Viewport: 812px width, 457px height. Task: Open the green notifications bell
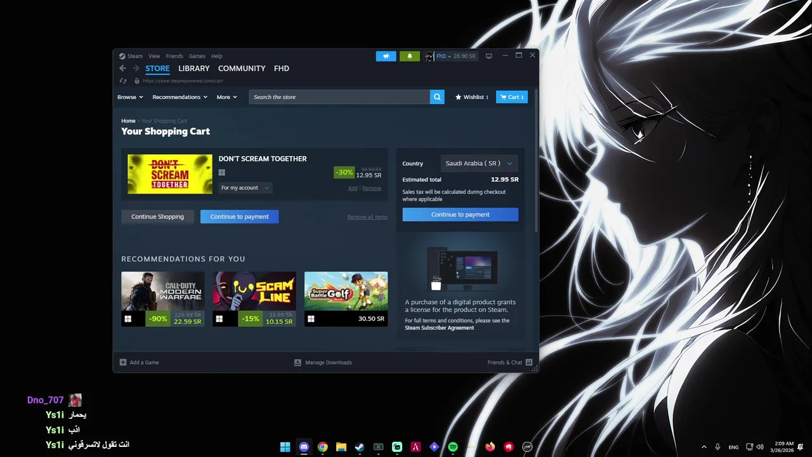(409, 56)
